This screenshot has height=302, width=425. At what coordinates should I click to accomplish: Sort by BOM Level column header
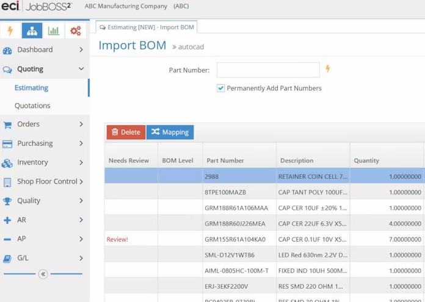click(x=178, y=160)
